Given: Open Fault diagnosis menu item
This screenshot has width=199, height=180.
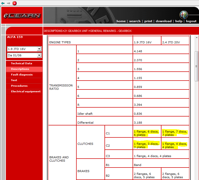Looking at the screenshot, I should point(22,75).
